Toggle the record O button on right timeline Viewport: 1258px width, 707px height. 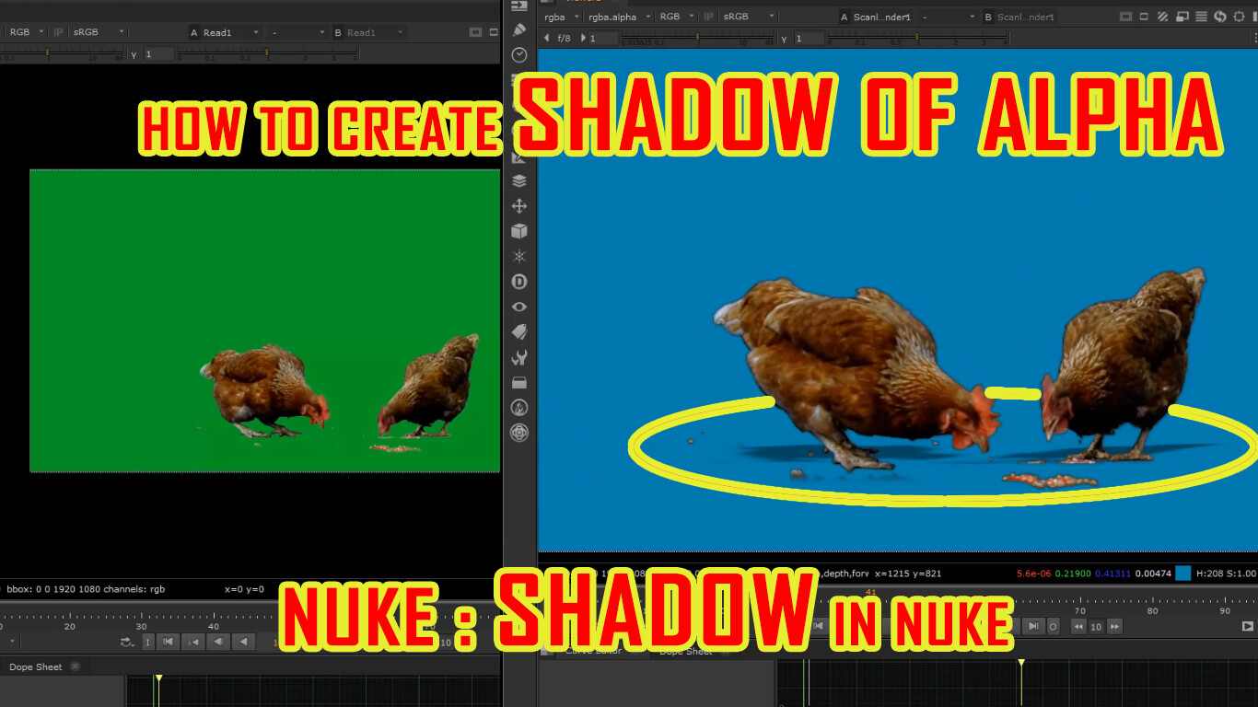[x=1053, y=626]
